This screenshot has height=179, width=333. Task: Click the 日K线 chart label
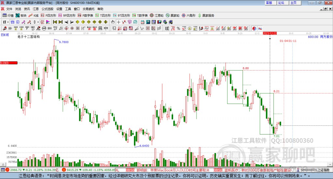(x=5, y=35)
